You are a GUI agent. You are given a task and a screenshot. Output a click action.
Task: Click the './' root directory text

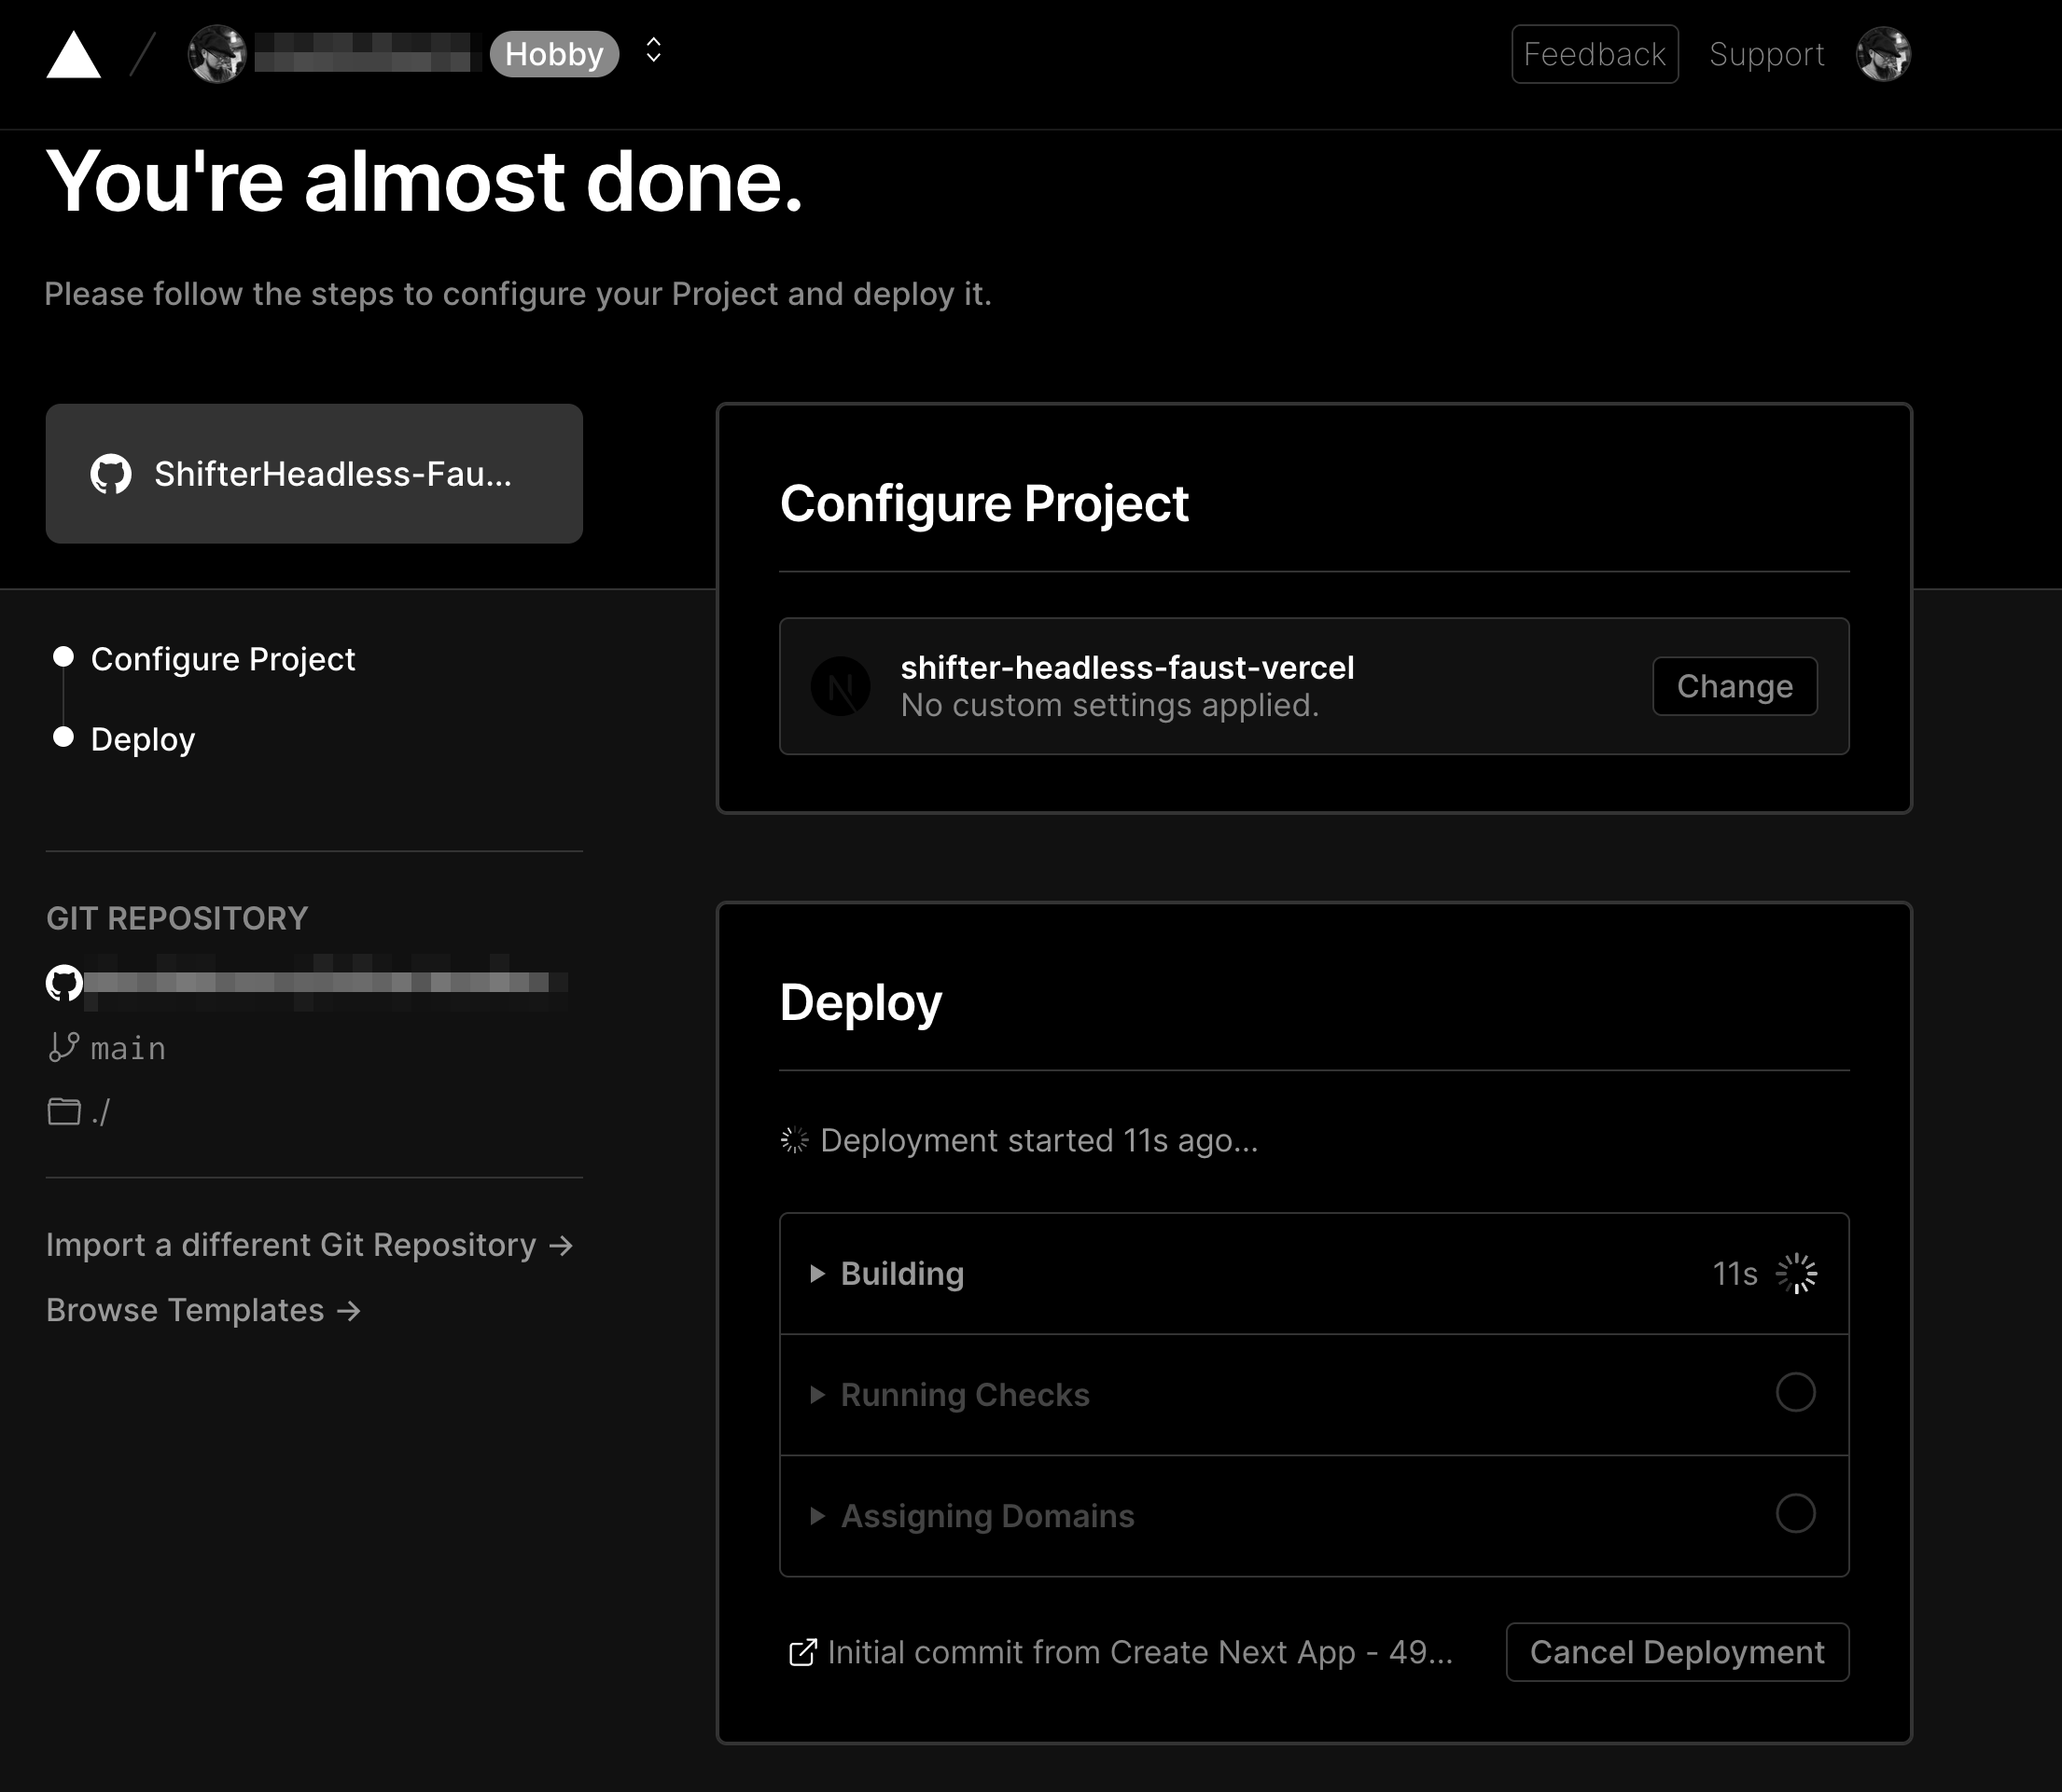pyautogui.click(x=100, y=1112)
